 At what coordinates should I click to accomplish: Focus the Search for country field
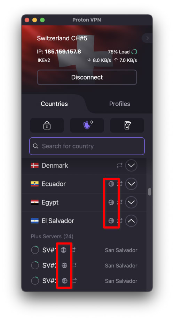[87, 146]
